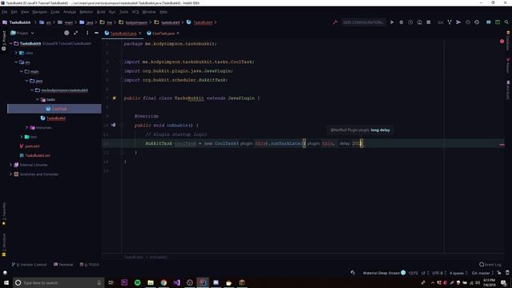The width and height of the screenshot is (512, 288).
Task: Open the VCS menu
Action: pyautogui.click(x=135, y=12)
